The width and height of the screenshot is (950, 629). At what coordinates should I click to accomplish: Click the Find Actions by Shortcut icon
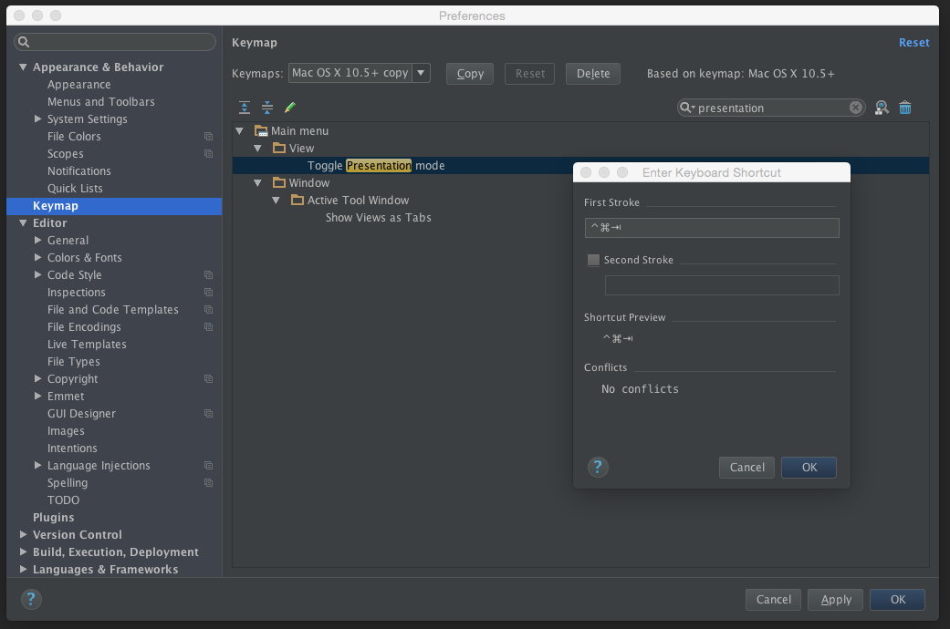882,108
